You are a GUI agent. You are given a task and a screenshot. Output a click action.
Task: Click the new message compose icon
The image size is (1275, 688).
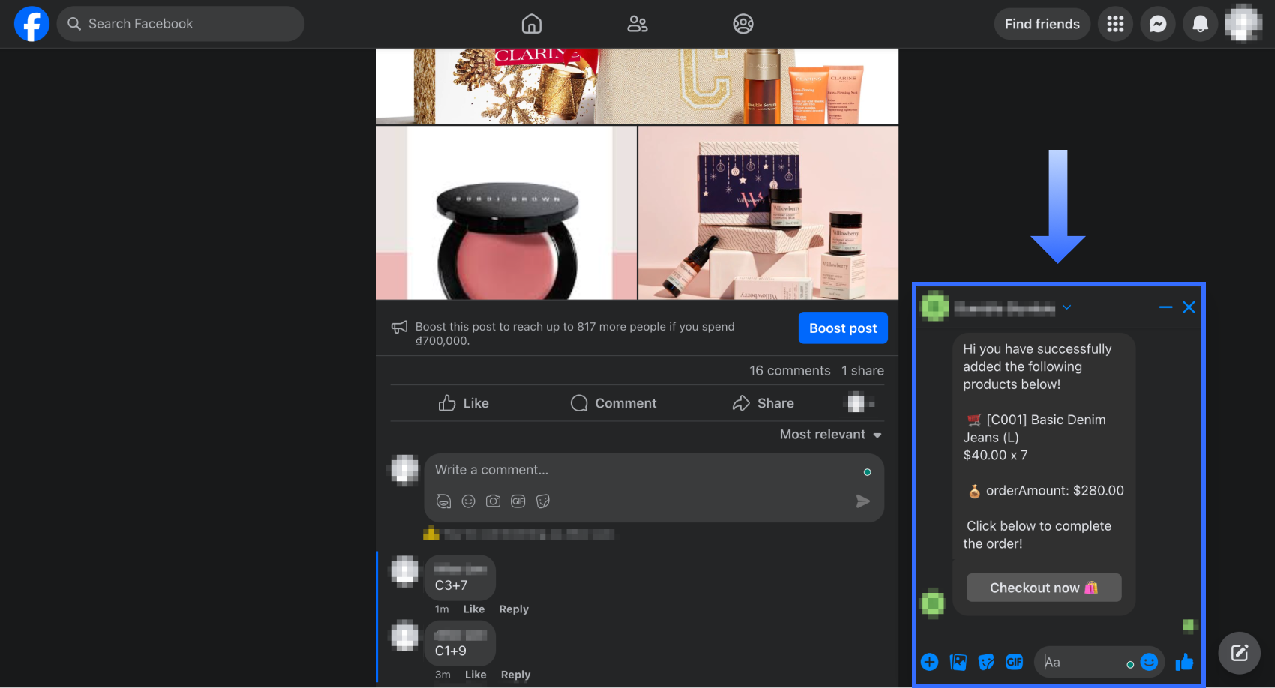click(1239, 653)
